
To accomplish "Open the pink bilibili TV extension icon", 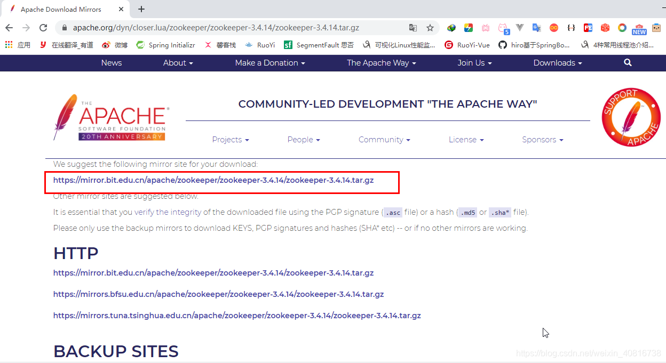I will click(x=485, y=28).
